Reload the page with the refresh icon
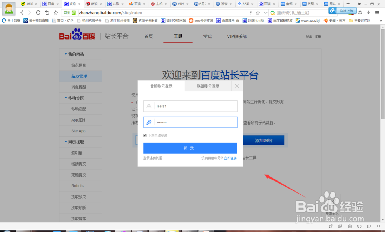 coord(38,13)
